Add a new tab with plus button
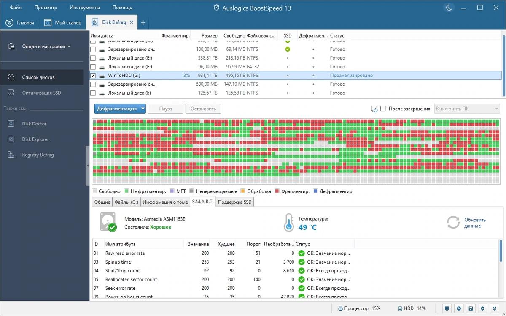This screenshot has height=316, width=506. pos(143,22)
